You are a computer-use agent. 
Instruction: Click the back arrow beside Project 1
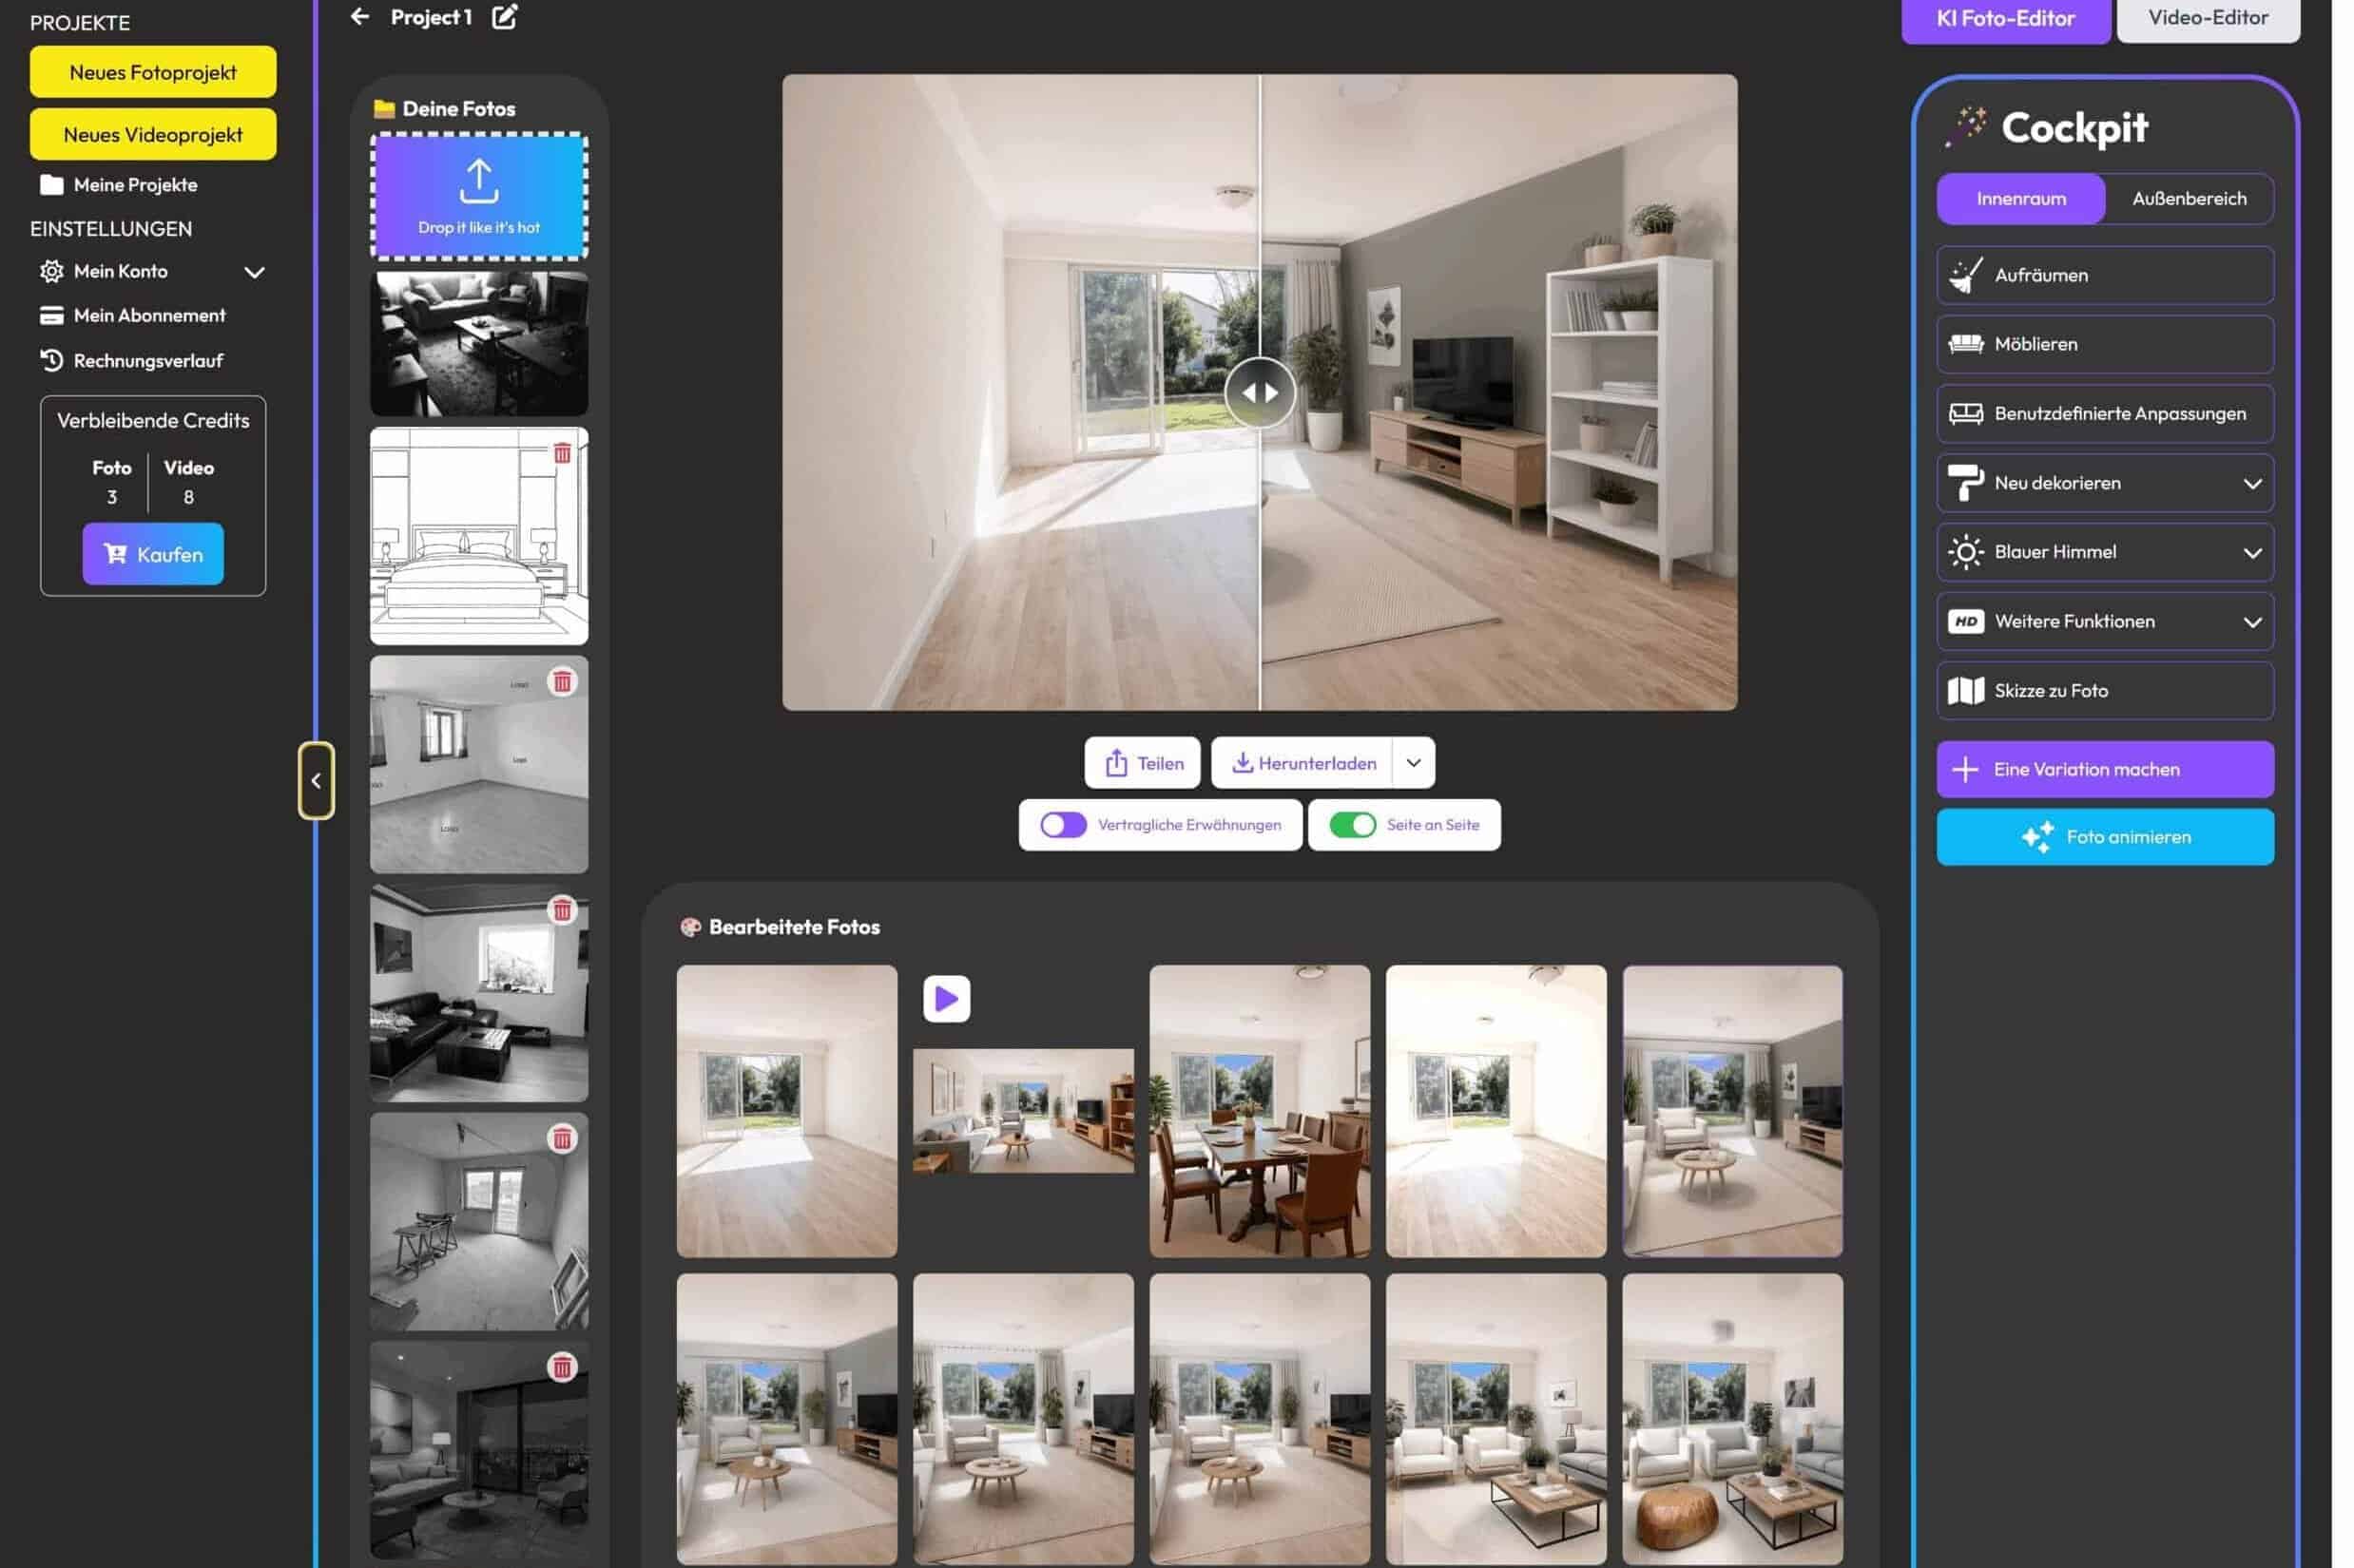coord(360,16)
